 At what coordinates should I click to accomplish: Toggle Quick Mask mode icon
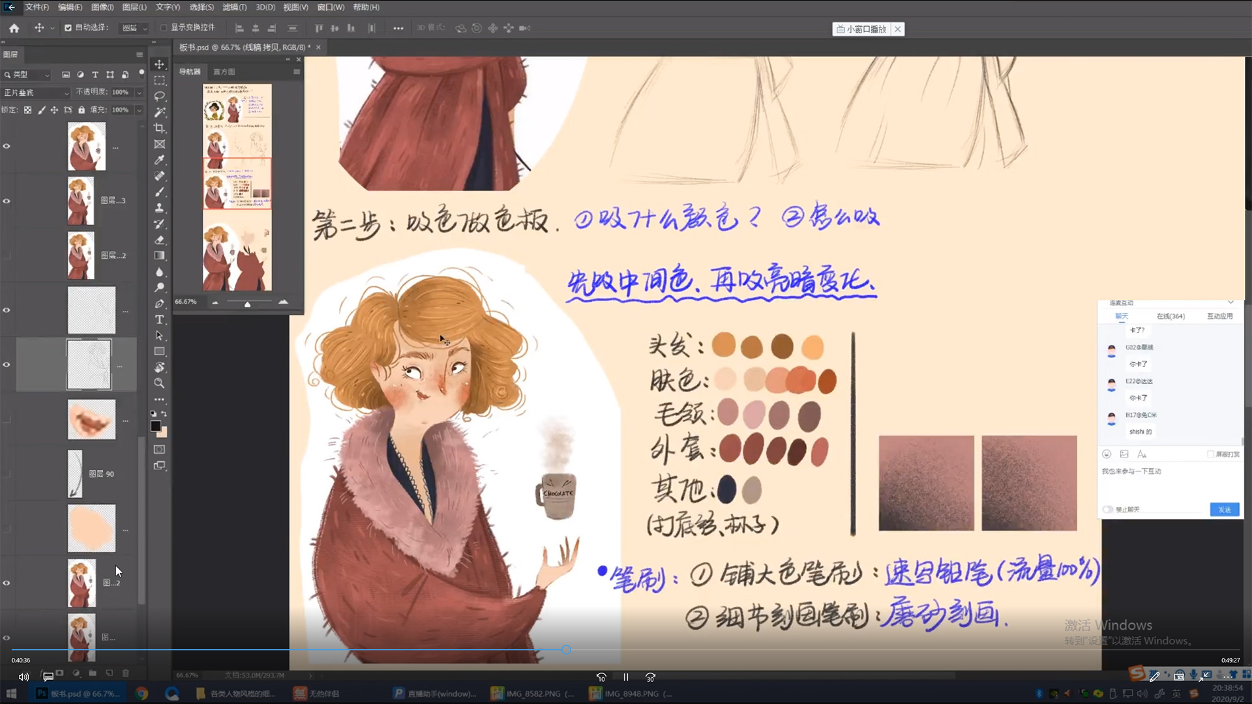coord(159,450)
